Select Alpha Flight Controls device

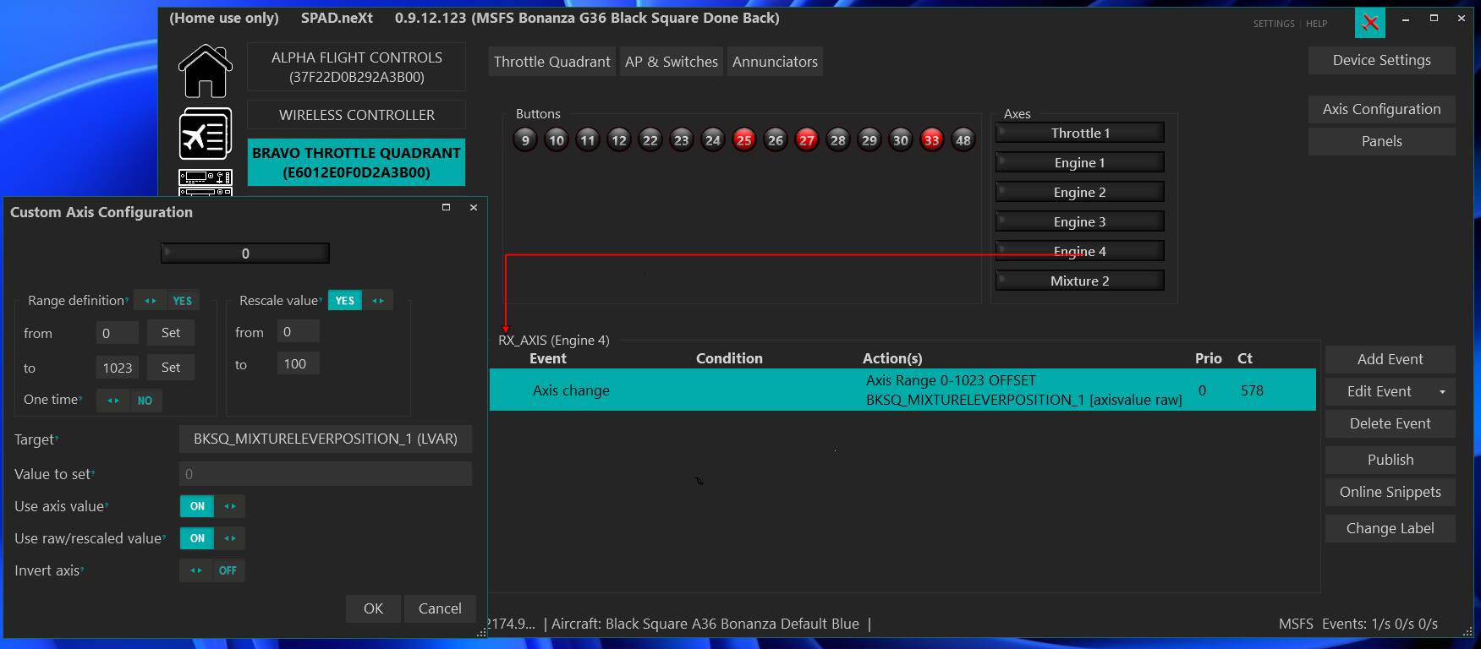click(356, 67)
